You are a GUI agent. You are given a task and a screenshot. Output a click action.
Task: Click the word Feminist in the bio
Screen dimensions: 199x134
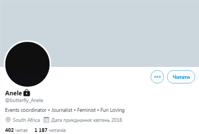pos(86,110)
